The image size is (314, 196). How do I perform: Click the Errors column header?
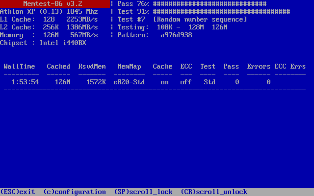click(x=259, y=67)
